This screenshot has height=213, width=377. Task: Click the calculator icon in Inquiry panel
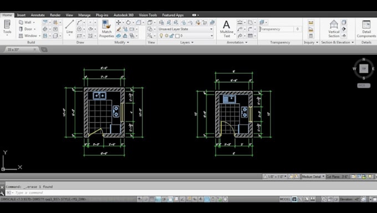311,36
